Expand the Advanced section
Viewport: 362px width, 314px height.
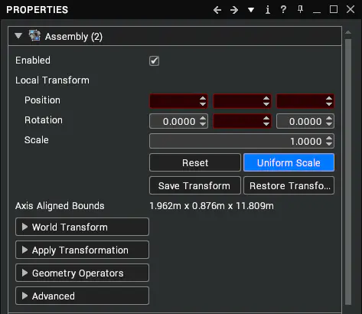point(82,296)
